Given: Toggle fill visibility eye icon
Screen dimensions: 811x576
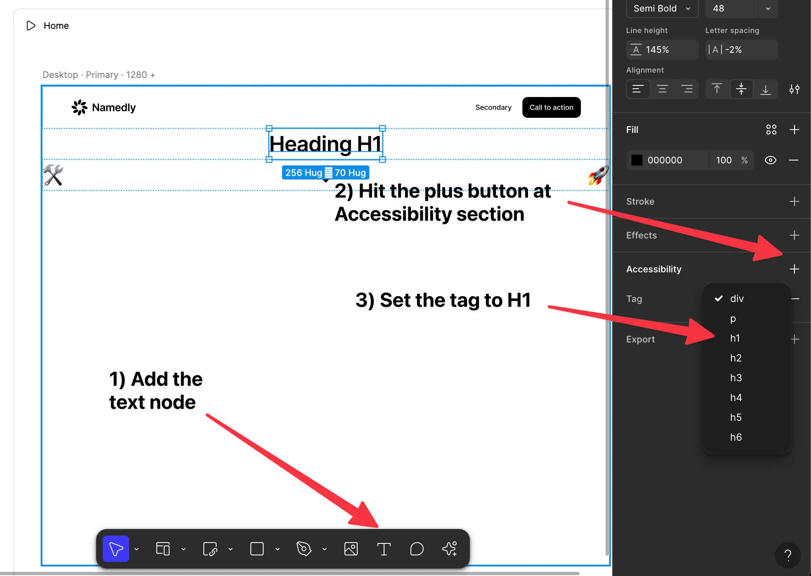Looking at the screenshot, I should pos(771,160).
